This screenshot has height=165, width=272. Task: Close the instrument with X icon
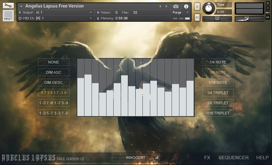pyautogui.click(x=268, y=3)
